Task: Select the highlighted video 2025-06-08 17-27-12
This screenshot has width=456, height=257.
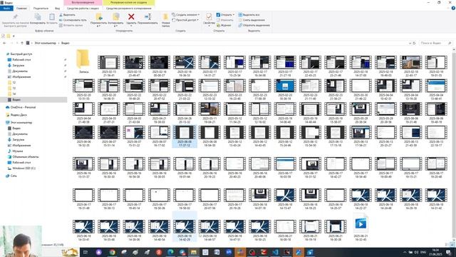Action: [185, 136]
